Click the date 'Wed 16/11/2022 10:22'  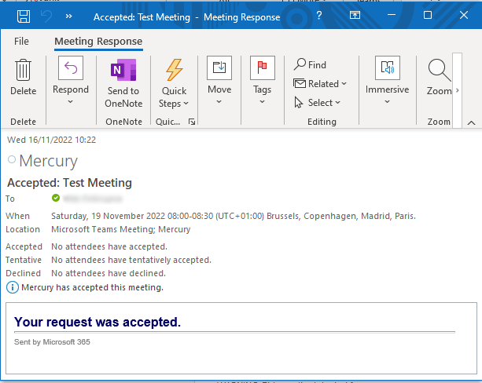coord(52,140)
